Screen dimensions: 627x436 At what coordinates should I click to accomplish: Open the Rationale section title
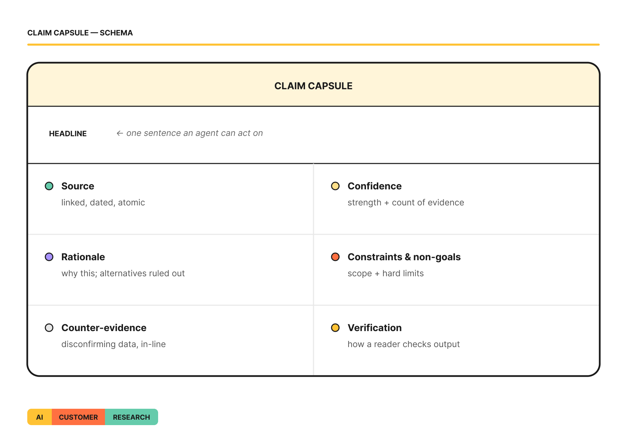click(83, 257)
